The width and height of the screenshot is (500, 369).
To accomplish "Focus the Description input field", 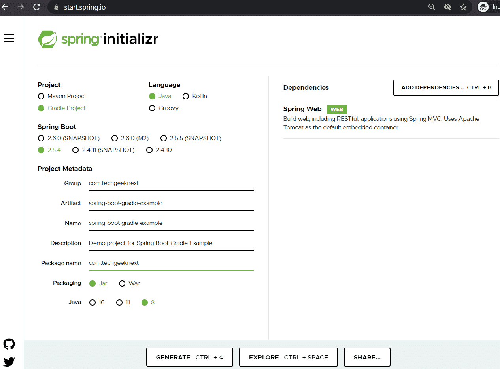I will click(171, 243).
